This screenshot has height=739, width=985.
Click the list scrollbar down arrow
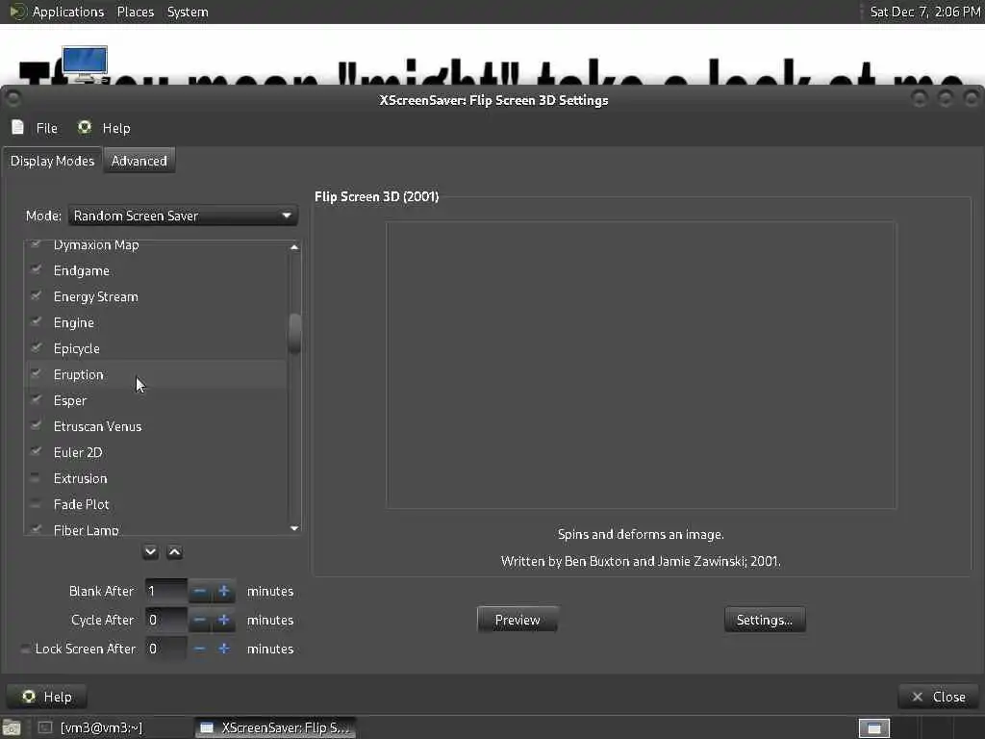(294, 528)
